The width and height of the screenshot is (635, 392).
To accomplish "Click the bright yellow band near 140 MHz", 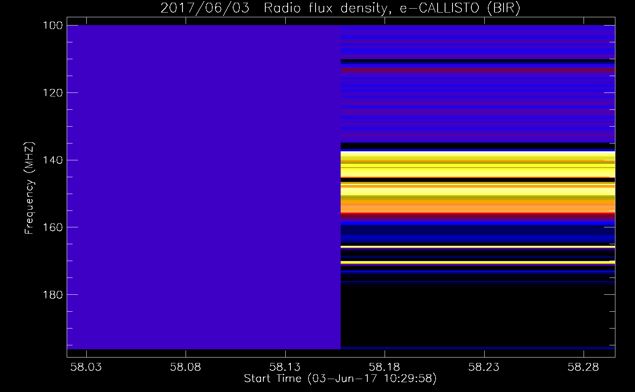I will 478,165.
